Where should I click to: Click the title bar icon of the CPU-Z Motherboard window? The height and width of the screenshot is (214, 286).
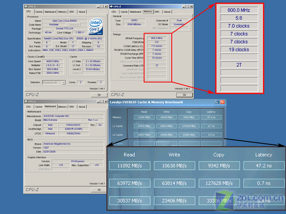tap(26, 102)
